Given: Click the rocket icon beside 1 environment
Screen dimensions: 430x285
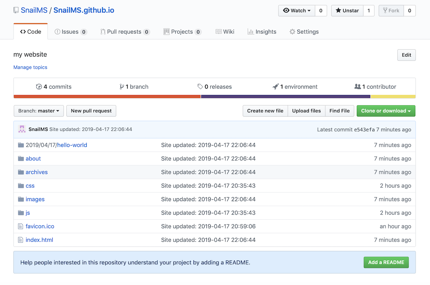Looking at the screenshot, I should pyautogui.click(x=276, y=87).
